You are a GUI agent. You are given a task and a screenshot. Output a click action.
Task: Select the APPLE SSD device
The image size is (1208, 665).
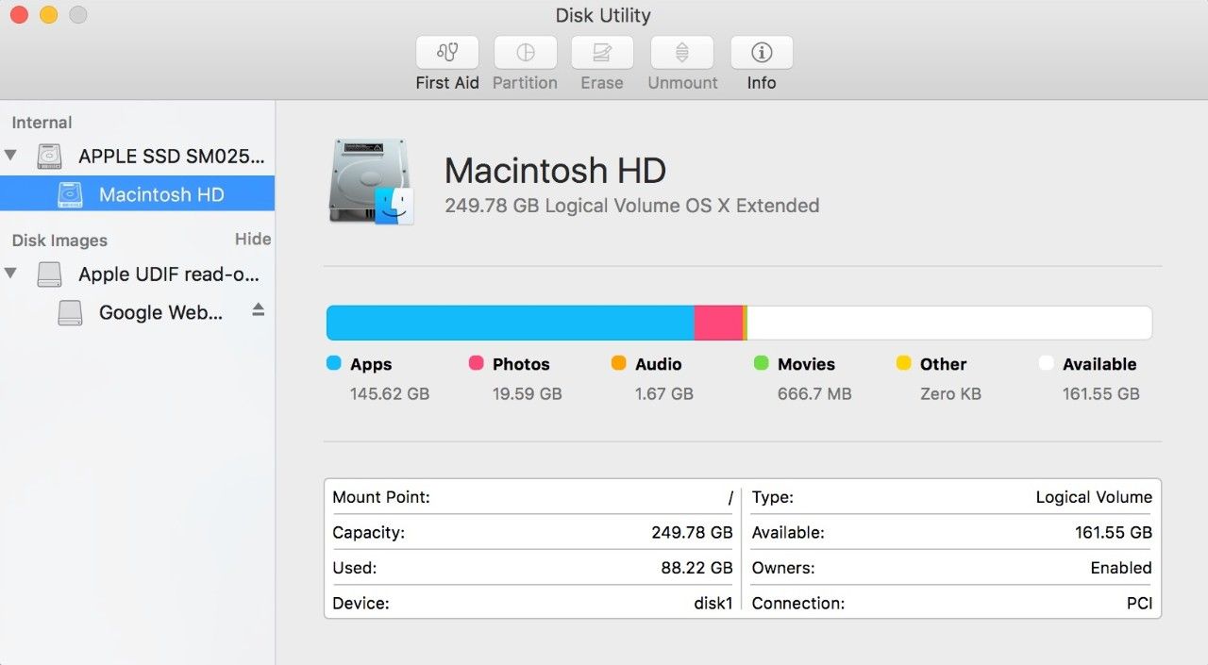click(x=170, y=156)
